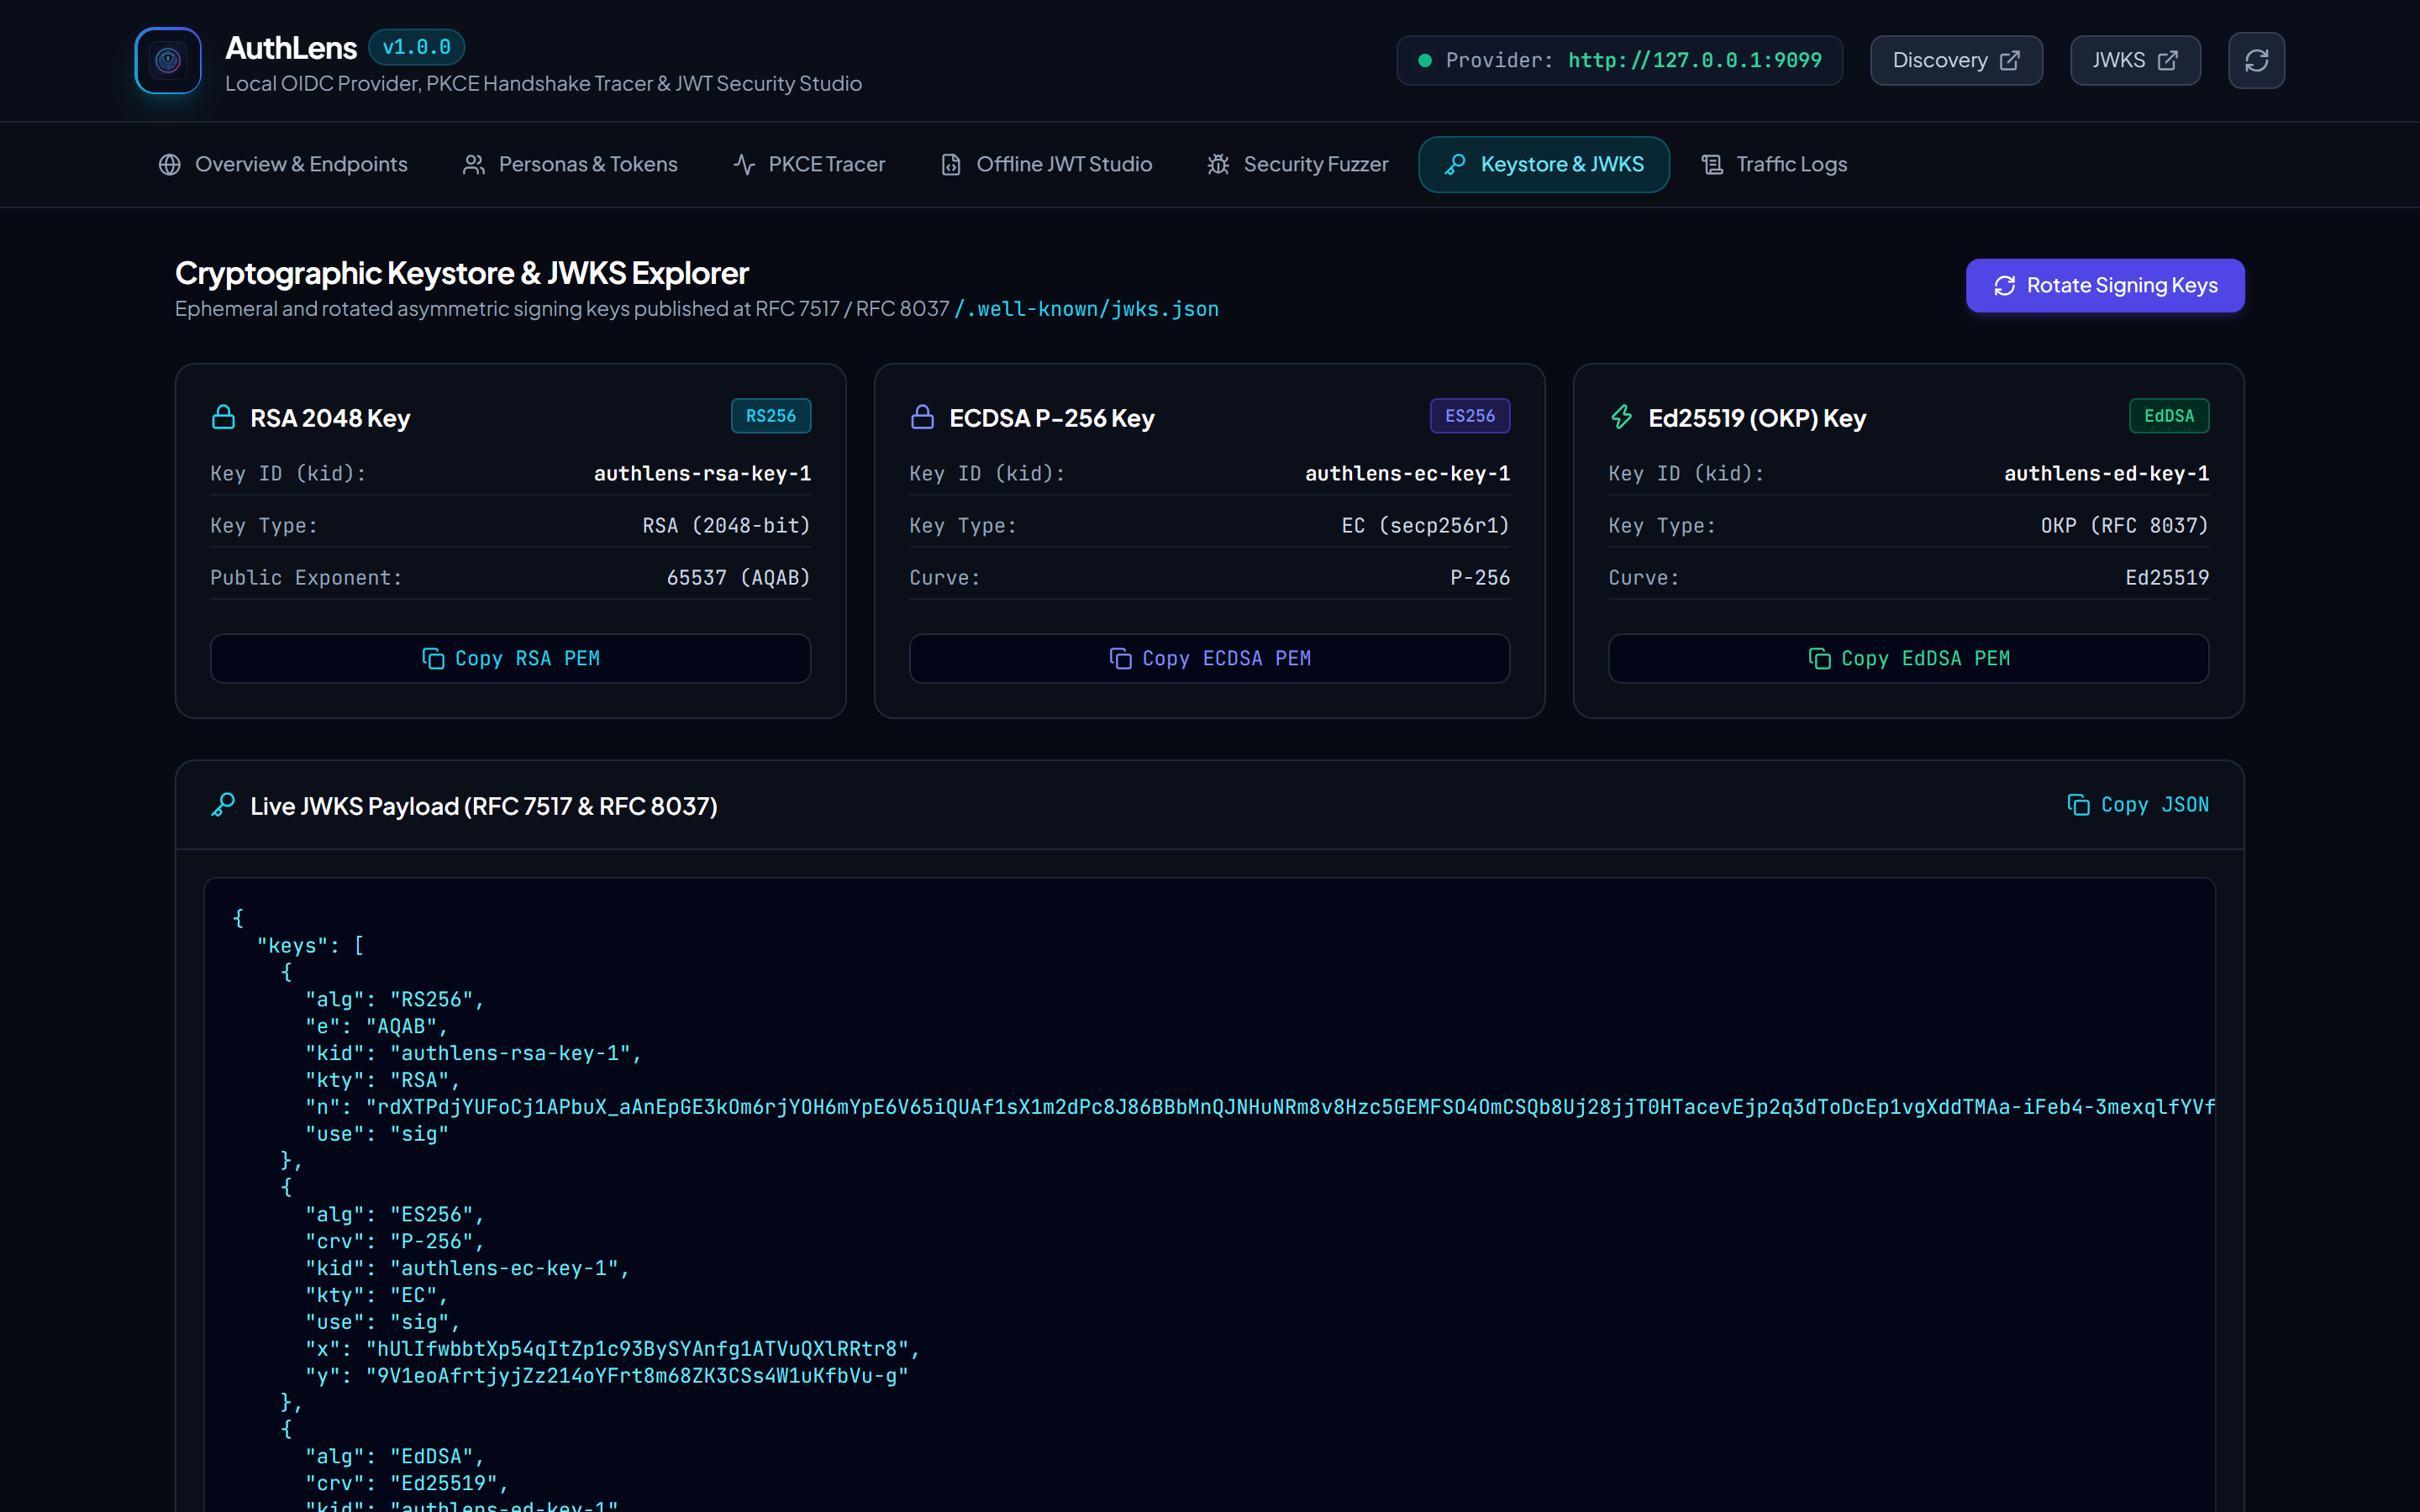Click Copy RSA PEM button
The width and height of the screenshot is (2420, 1512).
pos(510,658)
